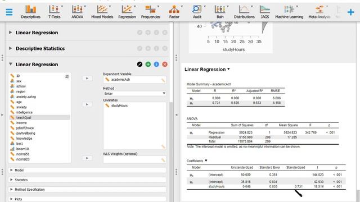Select the ber1 variable
The height and width of the screenshot is (202, 360).
[x=40, y=144]
